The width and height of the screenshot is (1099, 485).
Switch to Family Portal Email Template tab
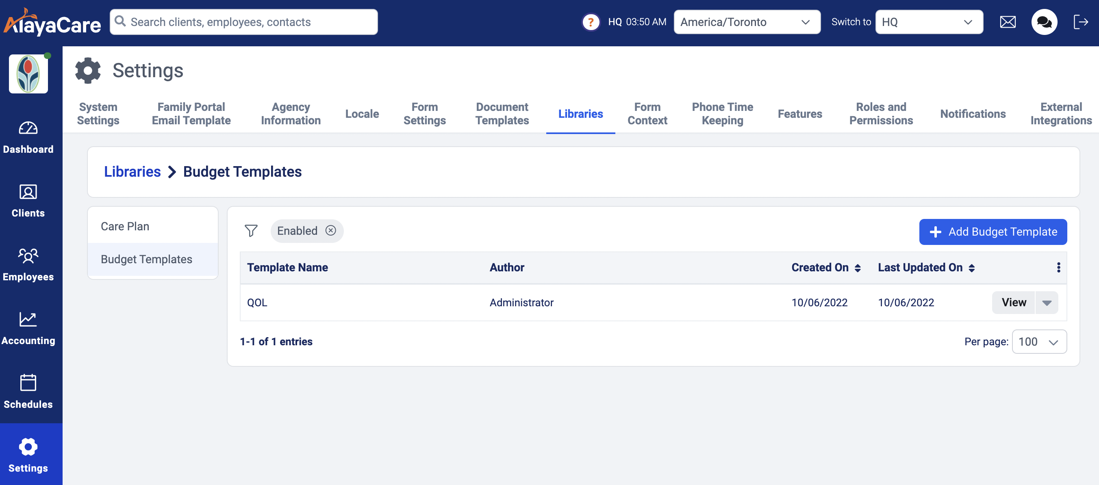click(191, 114)
